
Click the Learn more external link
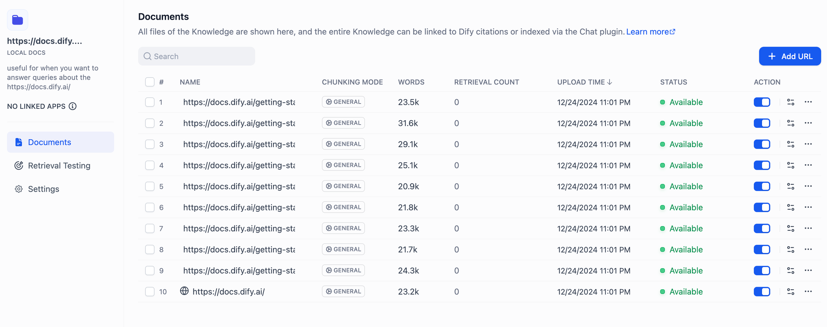(x=650, y=32)
